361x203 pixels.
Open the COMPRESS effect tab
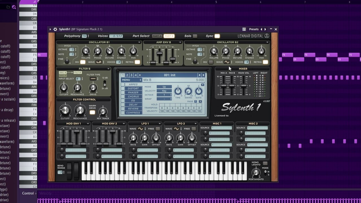(133, 112)
